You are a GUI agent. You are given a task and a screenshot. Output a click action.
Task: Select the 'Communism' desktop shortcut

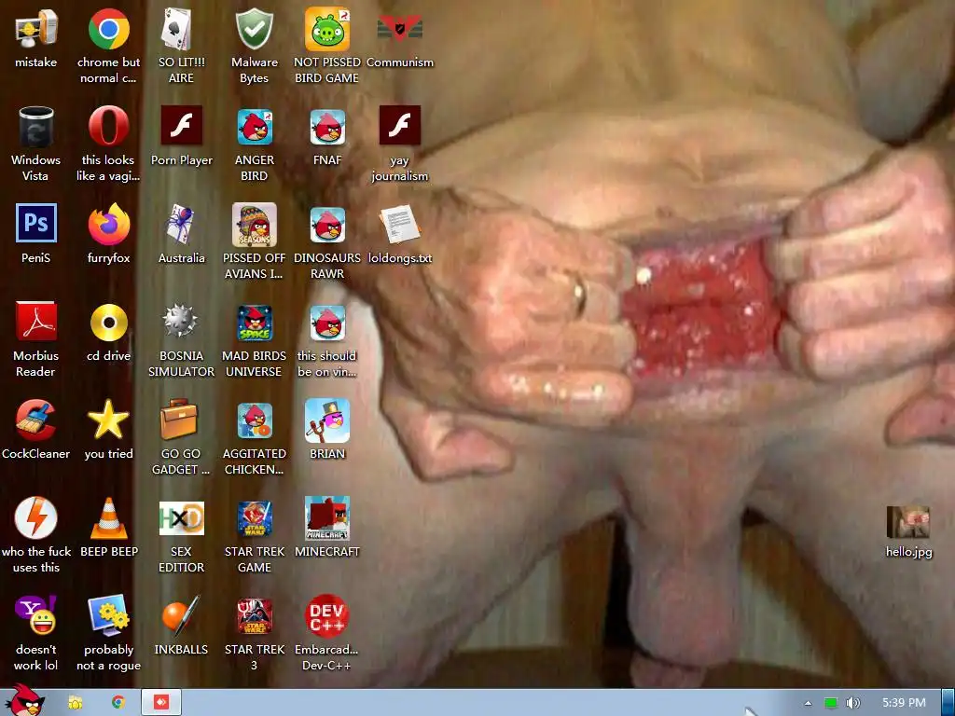coord(399,29)
